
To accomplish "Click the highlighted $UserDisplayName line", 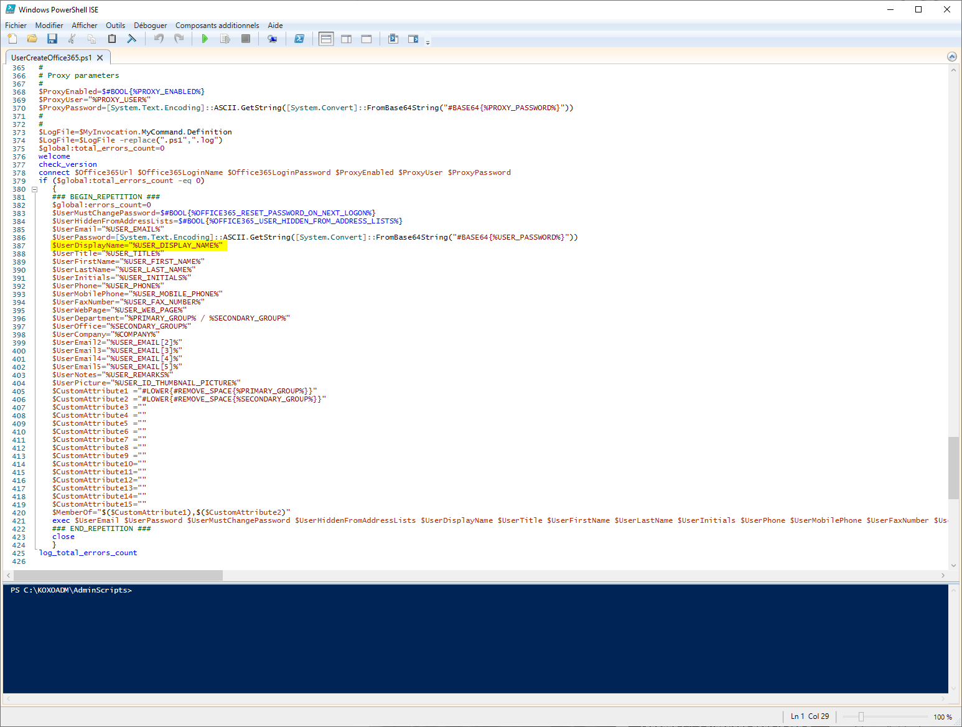I will tap(138, 245).
